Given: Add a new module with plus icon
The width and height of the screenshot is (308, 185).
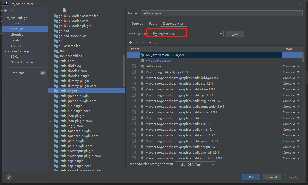Looking at the screenshot, I should [x=51, y=10].
